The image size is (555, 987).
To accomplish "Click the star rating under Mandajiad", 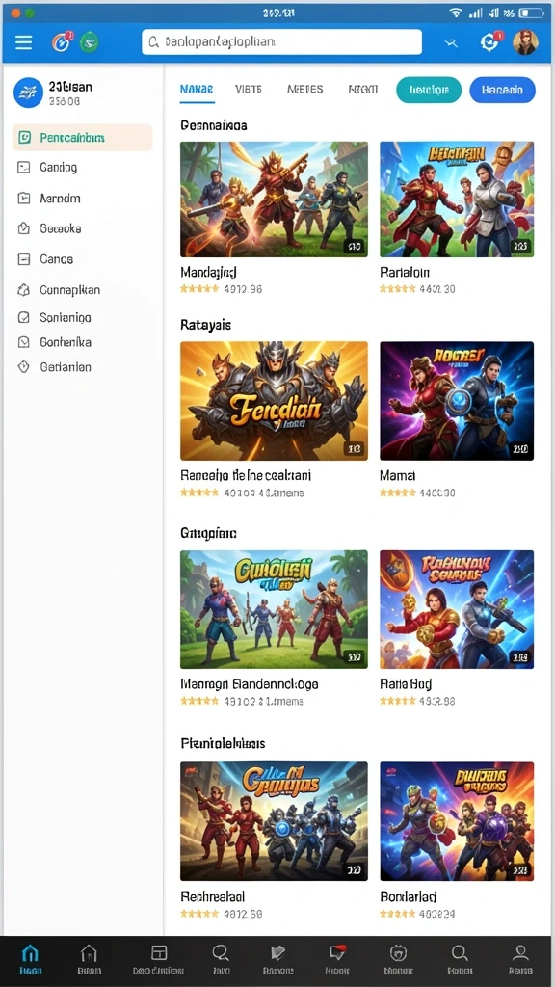I will point(198,289).
